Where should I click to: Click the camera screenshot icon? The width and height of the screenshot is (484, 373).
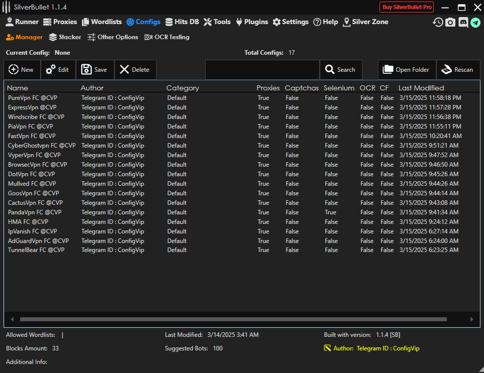coord(450,23)
